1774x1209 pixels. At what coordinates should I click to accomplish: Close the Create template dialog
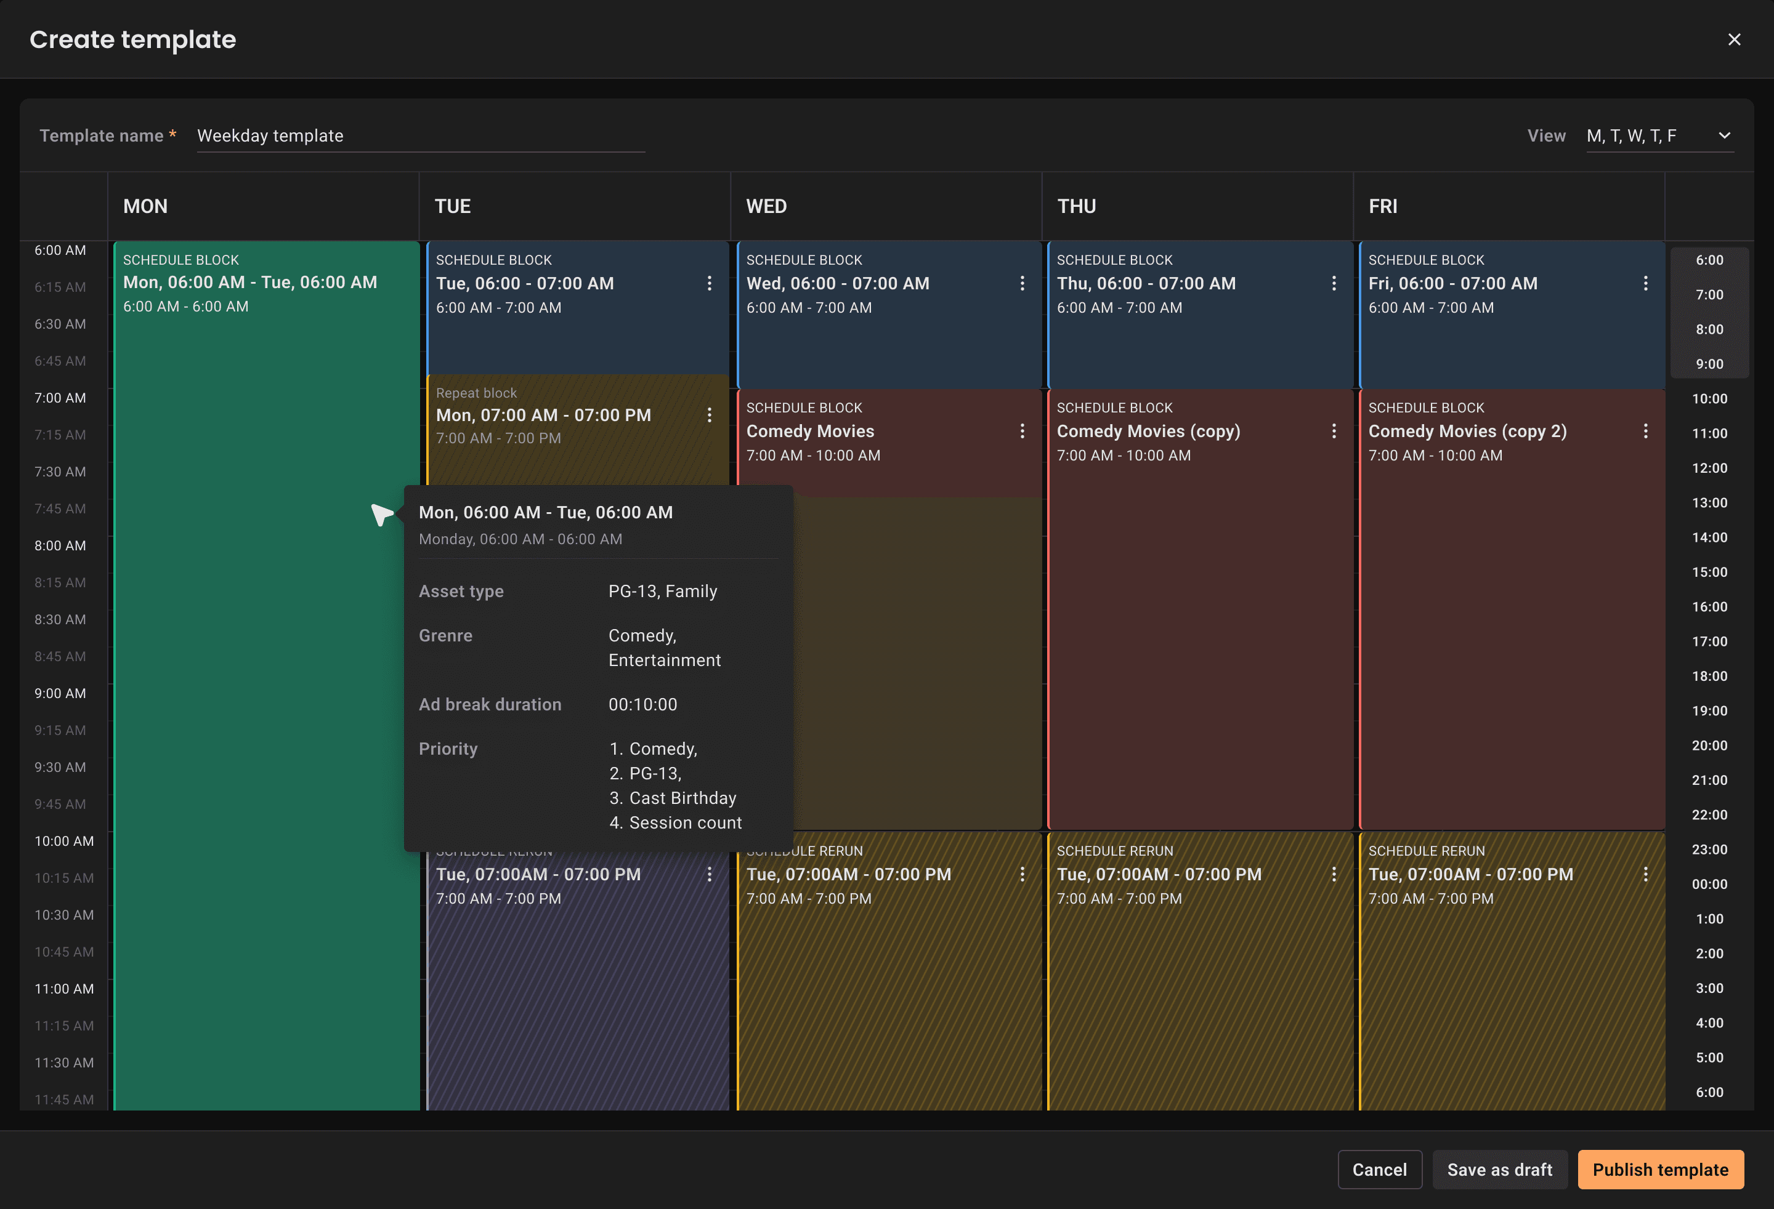point(1733,39)
